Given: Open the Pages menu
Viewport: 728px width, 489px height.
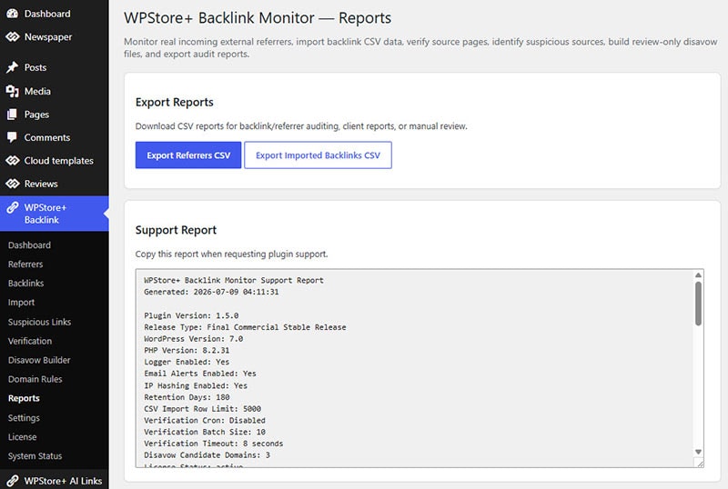Looking at the screenshot, I should [36, 115].
